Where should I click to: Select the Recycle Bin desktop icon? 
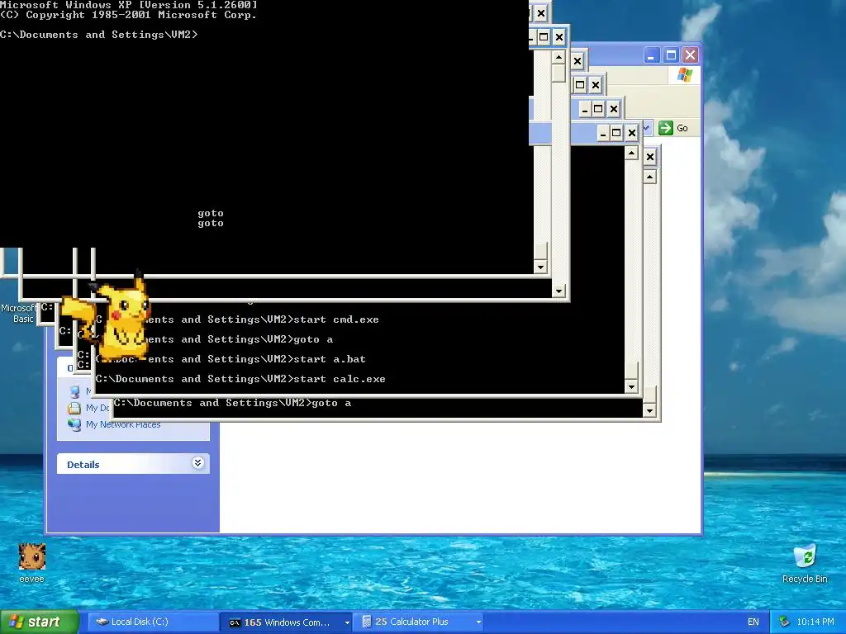click(805, 563)
